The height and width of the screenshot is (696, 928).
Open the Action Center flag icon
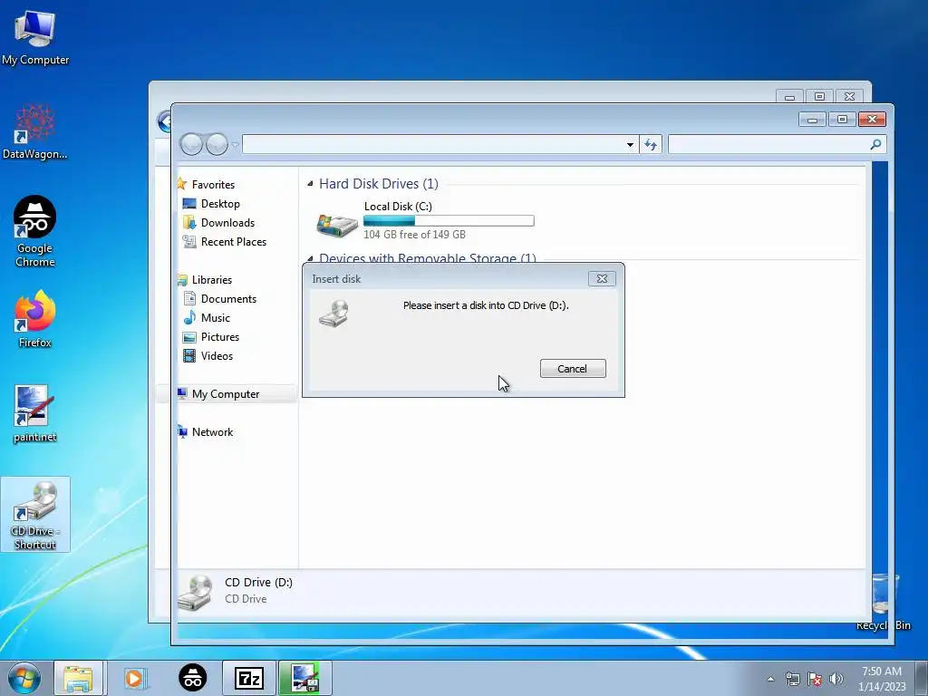(815, 679)
